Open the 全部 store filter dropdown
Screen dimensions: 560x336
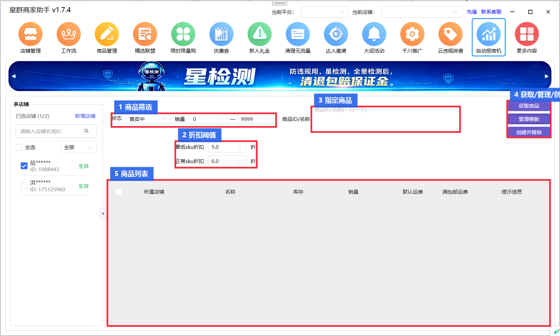(79, 147)
